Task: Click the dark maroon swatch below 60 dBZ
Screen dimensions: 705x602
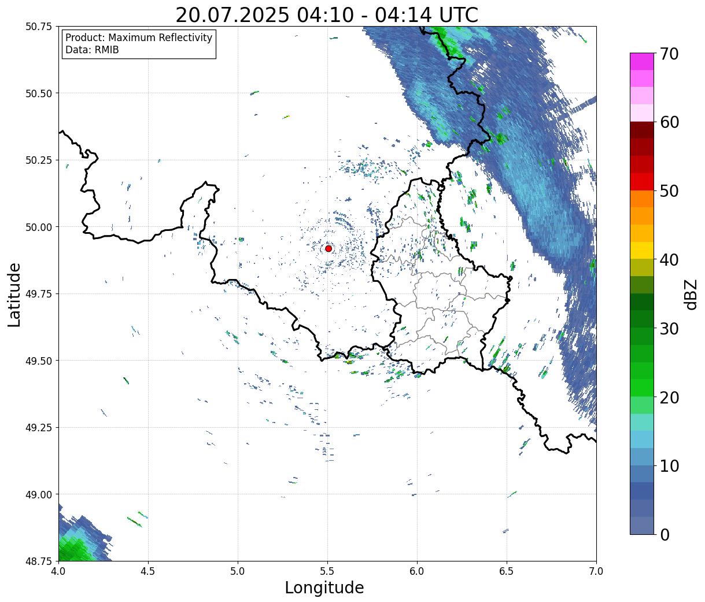Action: [642, 130]
